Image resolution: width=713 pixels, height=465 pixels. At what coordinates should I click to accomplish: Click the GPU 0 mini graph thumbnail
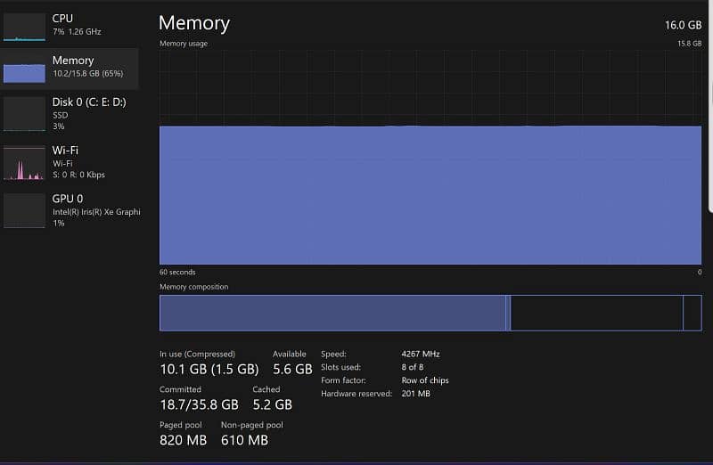point(24,210)
